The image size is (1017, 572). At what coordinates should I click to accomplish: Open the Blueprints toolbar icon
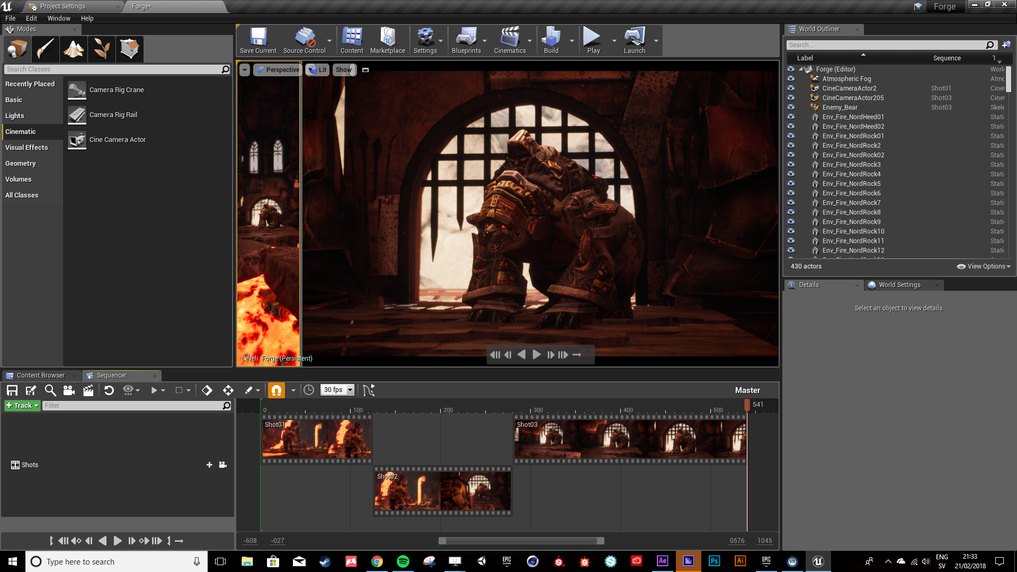[466, 41]
